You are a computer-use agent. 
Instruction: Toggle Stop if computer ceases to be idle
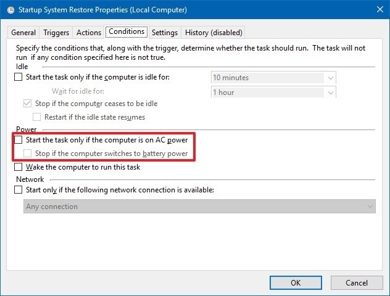(27, 104)
